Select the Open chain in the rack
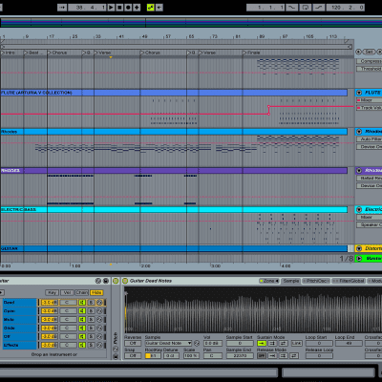 pyautogui.click(x=20, y=310)
